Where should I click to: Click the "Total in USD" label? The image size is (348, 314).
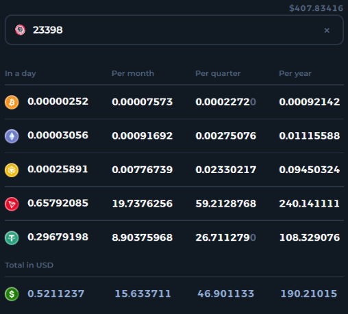[x=29, y=265]
